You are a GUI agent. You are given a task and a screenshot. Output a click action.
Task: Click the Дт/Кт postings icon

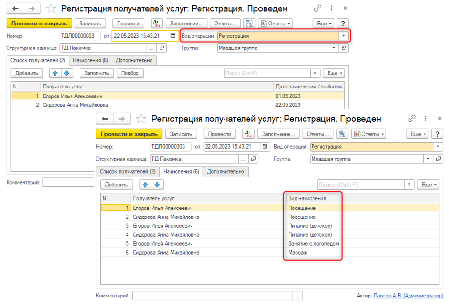coord(249,134)
